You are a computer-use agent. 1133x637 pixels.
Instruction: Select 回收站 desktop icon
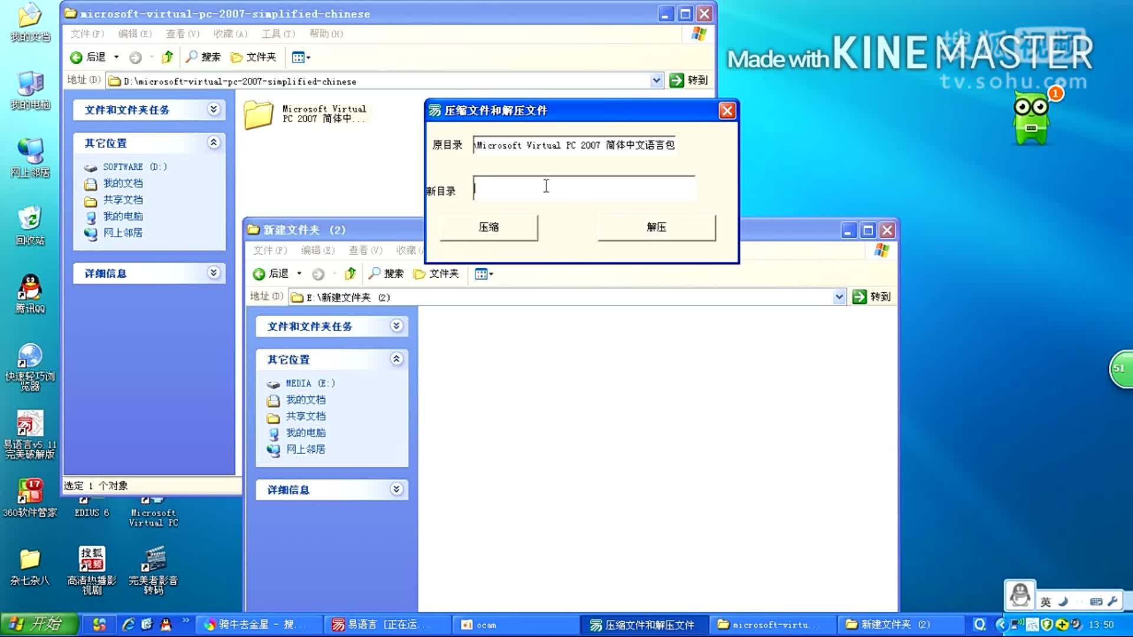pos(30,226)
